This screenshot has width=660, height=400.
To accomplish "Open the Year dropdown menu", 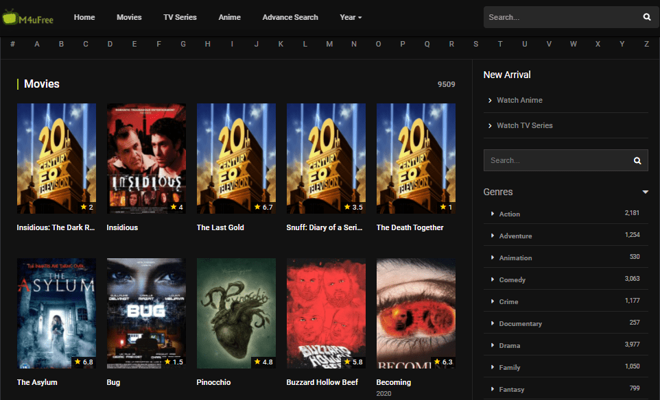I will coord(351,17).
